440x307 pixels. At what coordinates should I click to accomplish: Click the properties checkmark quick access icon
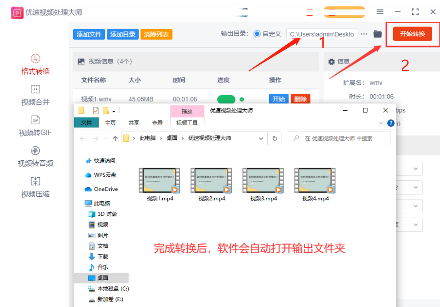(x=96, y=111)
